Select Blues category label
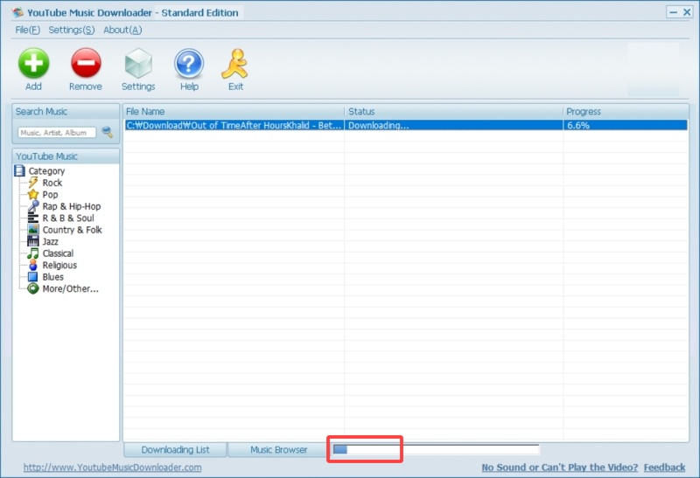The height and width of the screenshot is (478, 700). [x=52, y=277]
